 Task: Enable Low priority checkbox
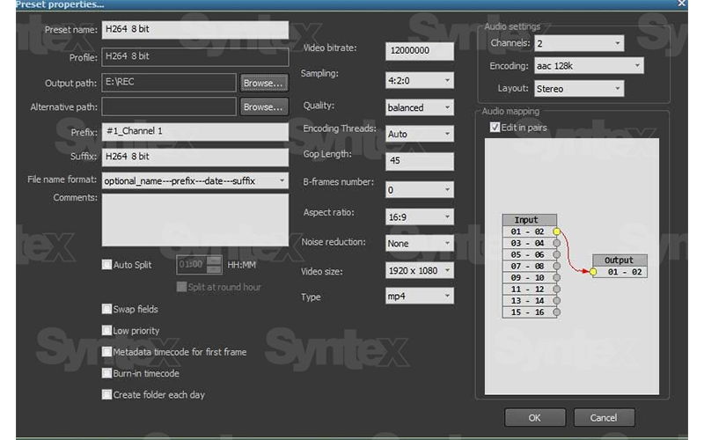106,331
